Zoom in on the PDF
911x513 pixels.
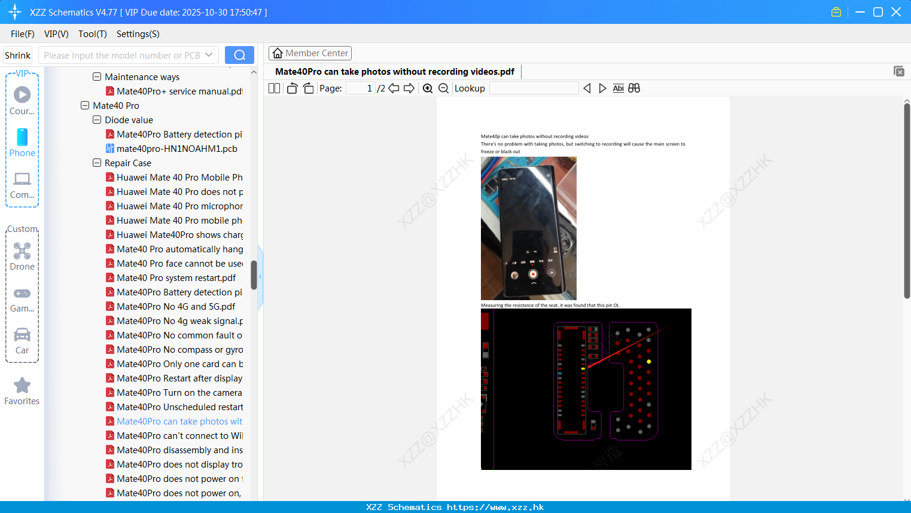point(428,88)
